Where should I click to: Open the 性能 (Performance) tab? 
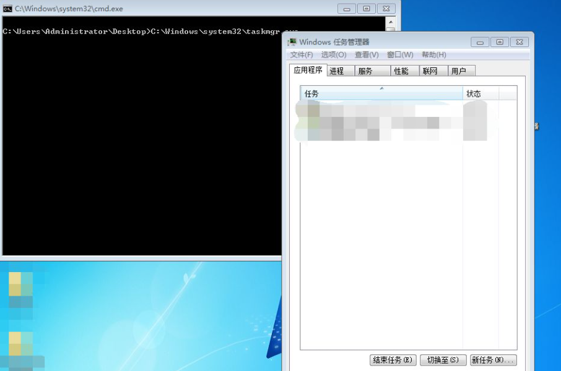click(402, 70)
